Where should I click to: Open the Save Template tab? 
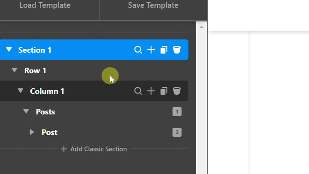click(153, 6)
